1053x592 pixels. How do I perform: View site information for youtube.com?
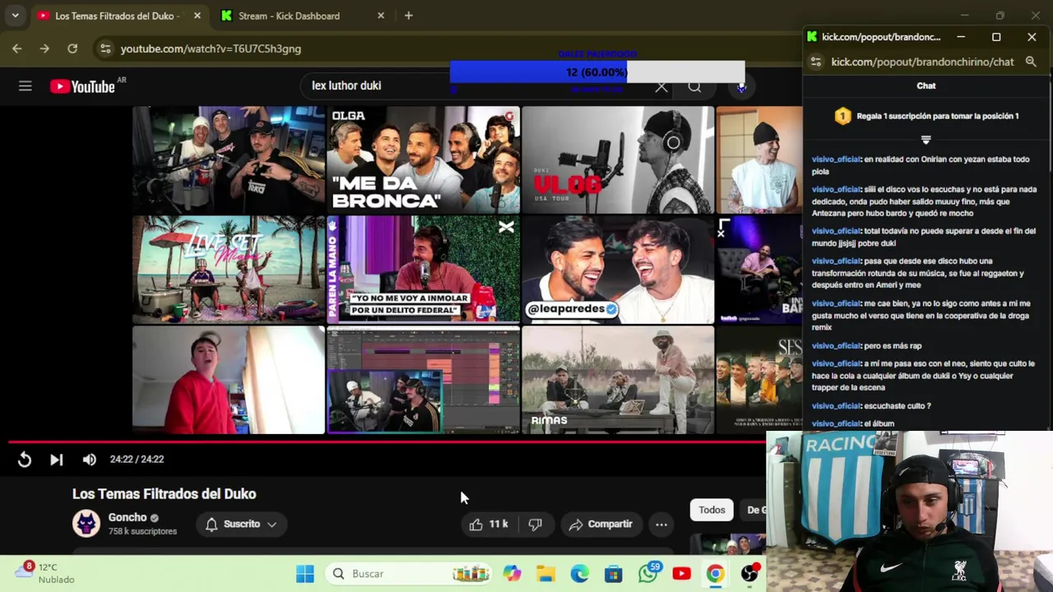105,49
